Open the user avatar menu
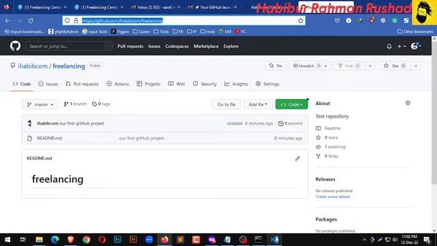 [416, 46]
